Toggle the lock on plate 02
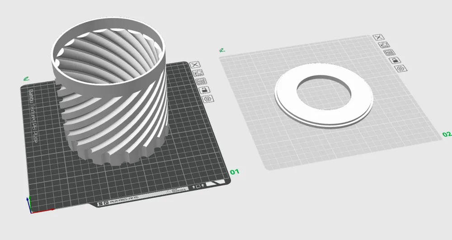The height and width of the screenshot is (240, 452). pos(395,60)
